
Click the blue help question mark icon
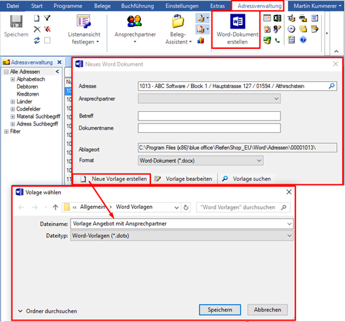tap(303, 40)
